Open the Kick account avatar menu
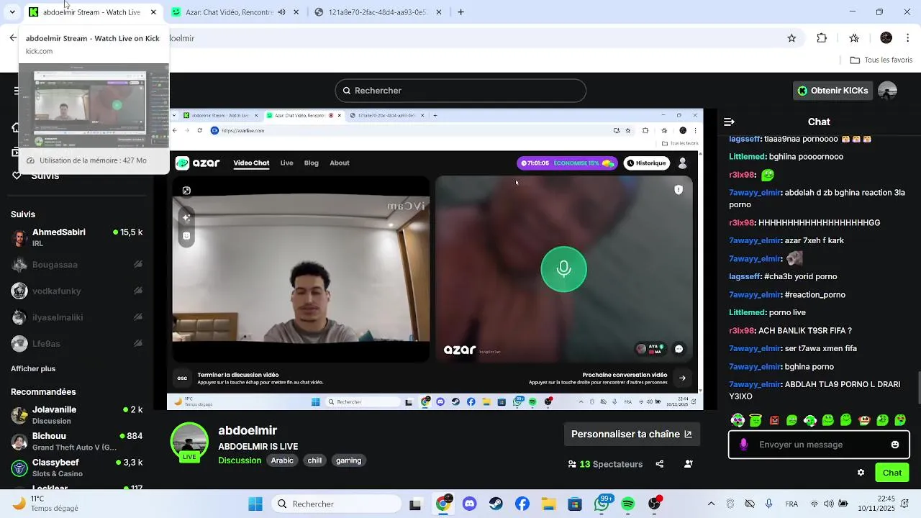The image size is (921, 518). [888, 91]
